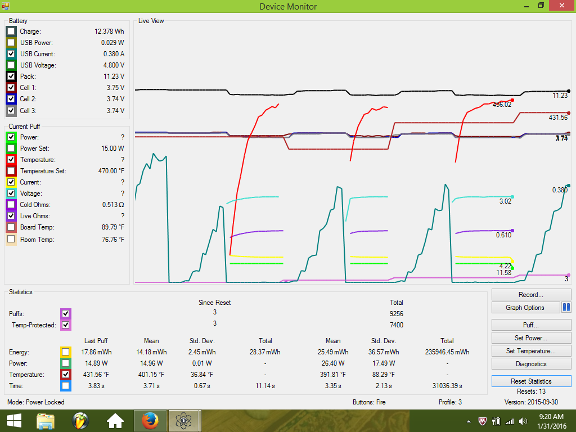Launch FL Studio from the taskbar
The height and width of the screenshot is (432, 576).
80,421
